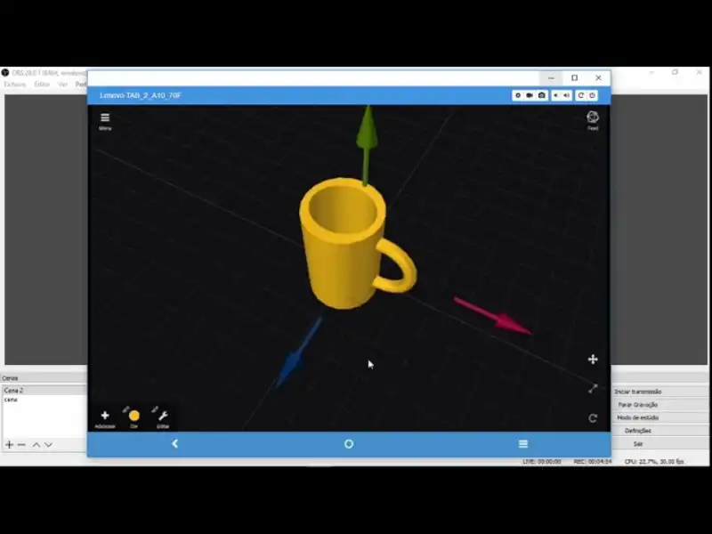
Task: Click the power icon in mirror toolbar
Action: pyautogui.click(x=593, y=95)
